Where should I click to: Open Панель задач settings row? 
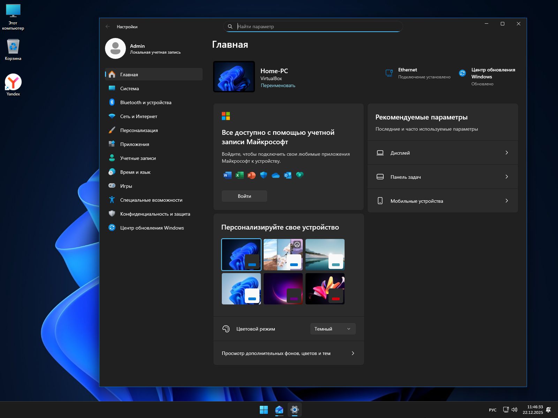[x=443, y=177]
